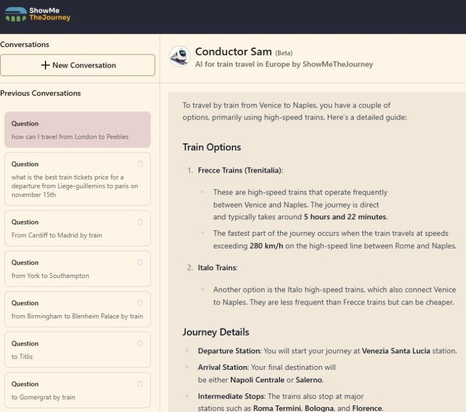Open the 'to Titlis' question text

[x=22, y=357]
